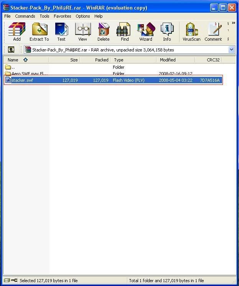Open the Tools menu
This screenshot has height=286, width=239.
tap(45, 16)
